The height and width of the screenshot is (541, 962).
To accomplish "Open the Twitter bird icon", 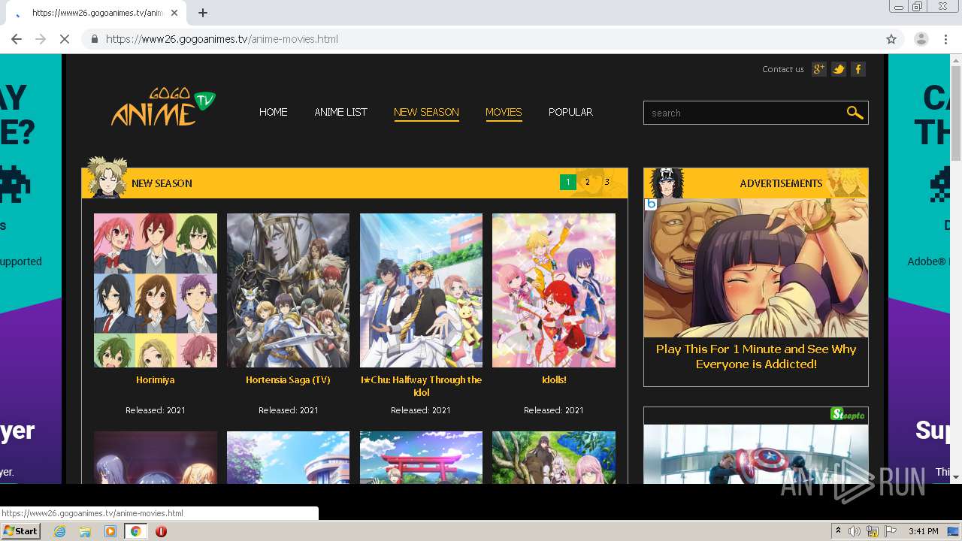I will [839, 69].
